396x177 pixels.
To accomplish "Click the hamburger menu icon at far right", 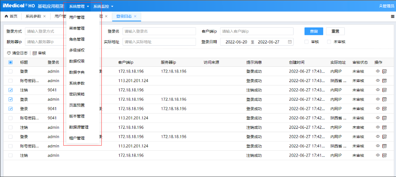I will coord(392,16).
